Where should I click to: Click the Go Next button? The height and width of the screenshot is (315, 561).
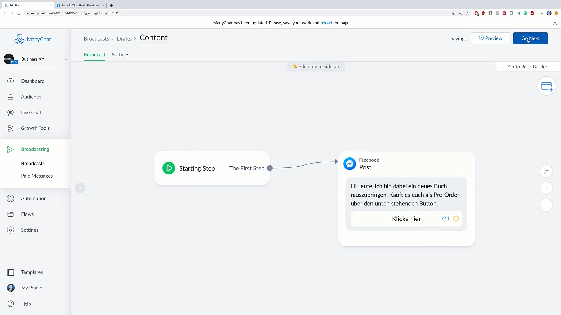(x=530, y=38)
